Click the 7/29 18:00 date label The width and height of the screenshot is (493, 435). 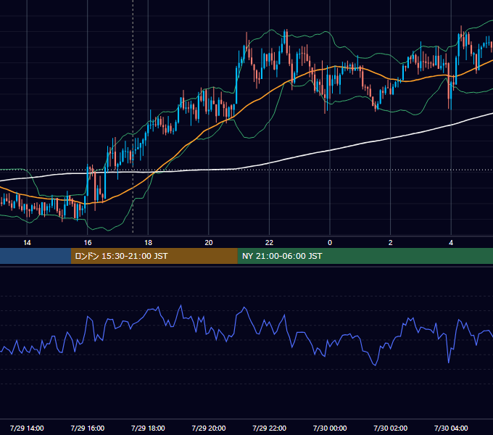pyautogui.click(x=148, y=428)
